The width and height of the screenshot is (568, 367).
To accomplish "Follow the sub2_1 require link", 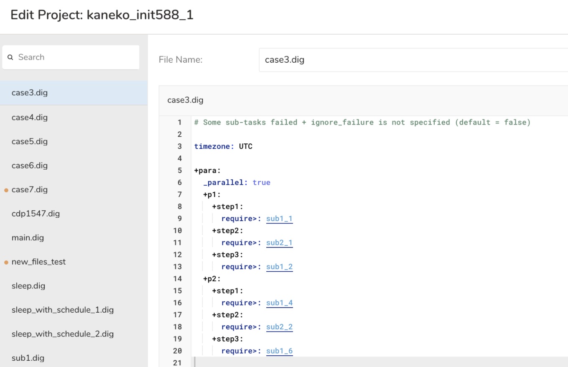I will pos(279,243).
